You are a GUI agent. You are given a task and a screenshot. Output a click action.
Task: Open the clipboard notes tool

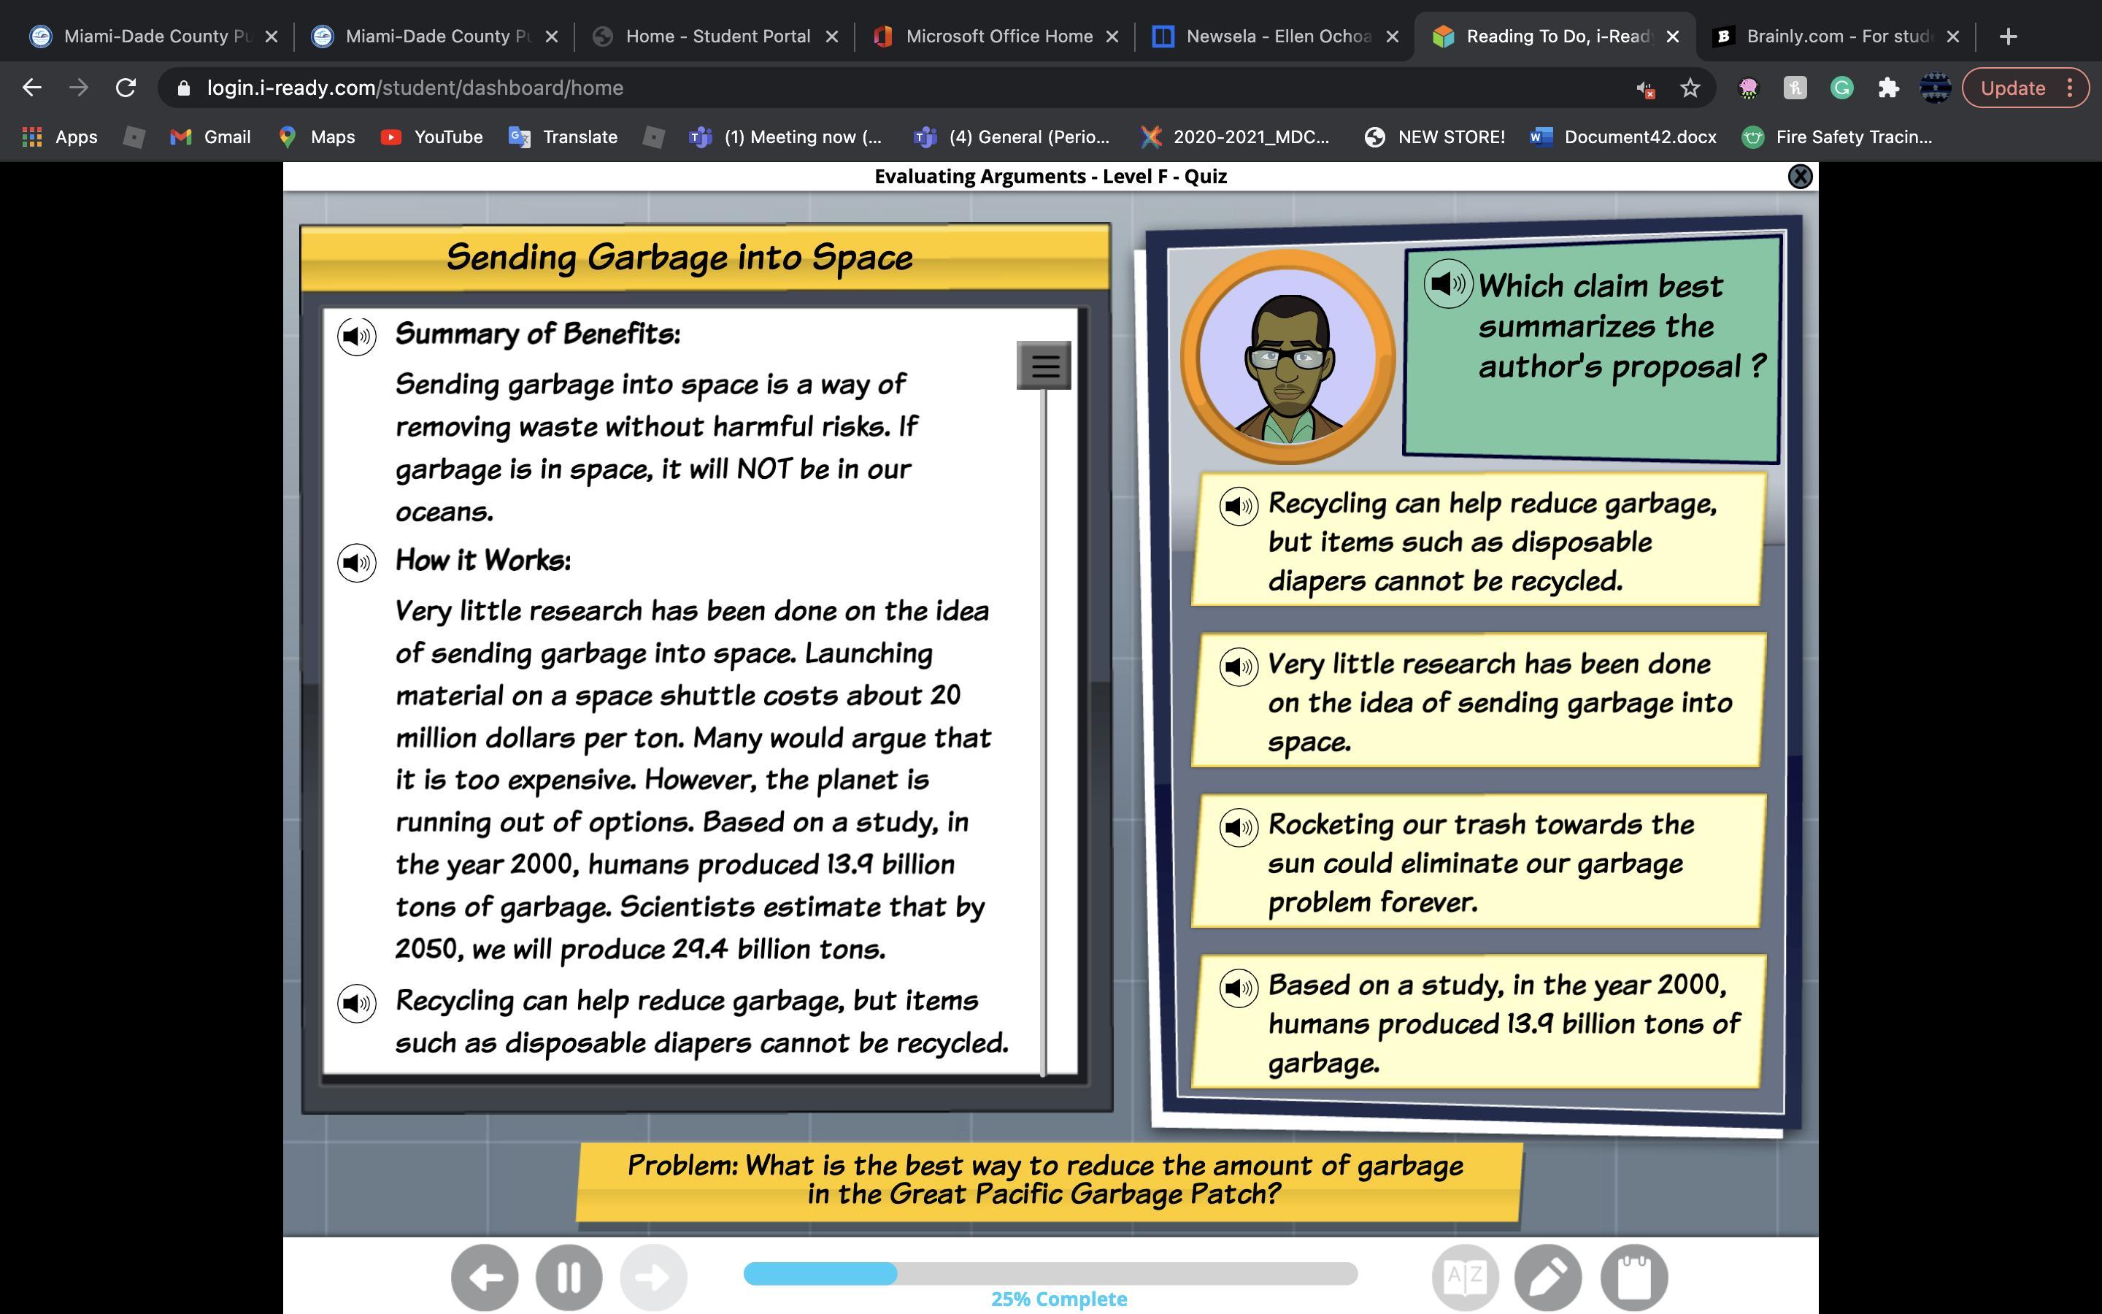click(x=1633, y=1277)
